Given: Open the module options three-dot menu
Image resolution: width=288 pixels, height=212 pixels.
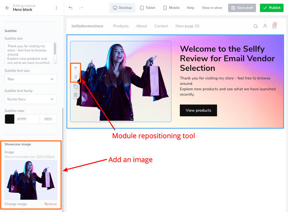Looking at the screenshot, I should click(56, 8).
